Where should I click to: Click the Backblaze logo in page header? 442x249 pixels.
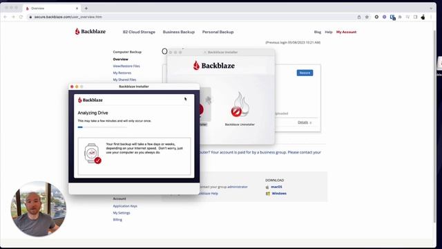tap(90, 31)
